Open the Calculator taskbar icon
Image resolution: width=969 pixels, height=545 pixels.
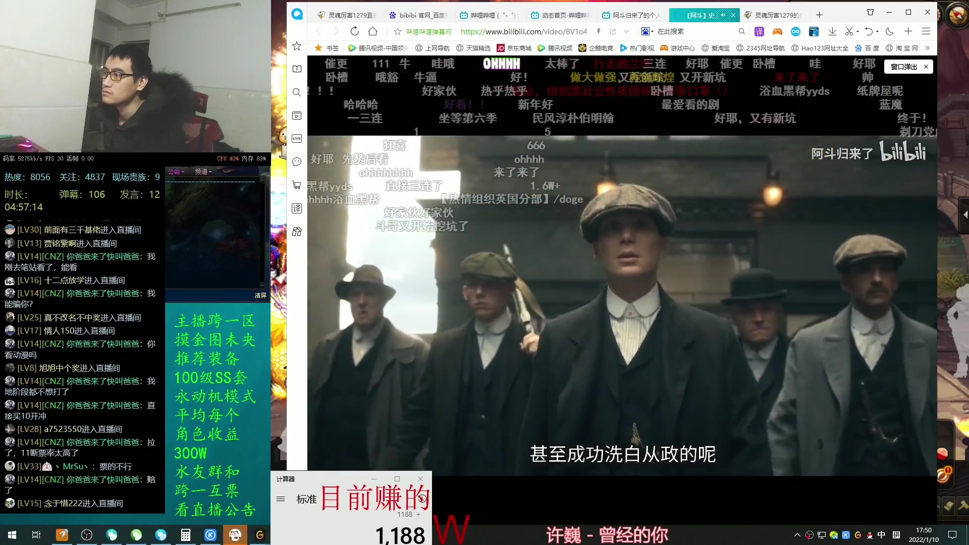click(186, 535)
